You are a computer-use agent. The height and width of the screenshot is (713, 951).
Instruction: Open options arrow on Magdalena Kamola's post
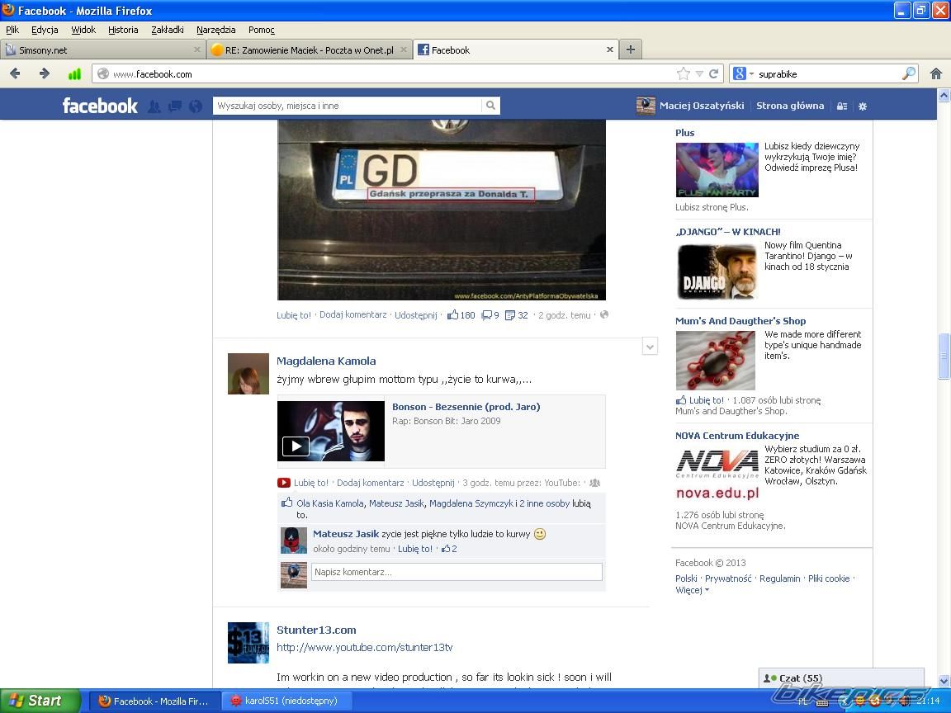(650, 347)
